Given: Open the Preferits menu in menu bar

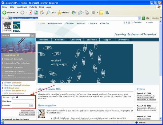Looking at the screenshot, I should [x=33, y=7].
